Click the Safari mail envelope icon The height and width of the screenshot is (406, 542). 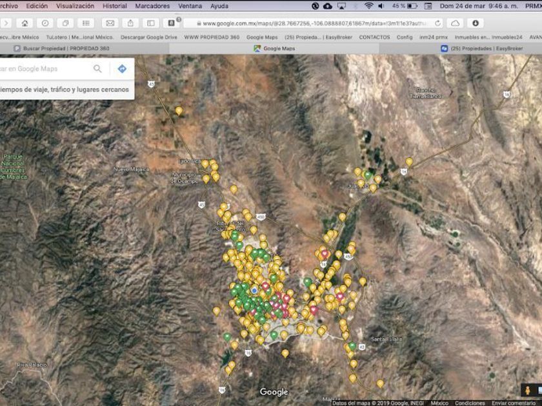click(110, 23)
